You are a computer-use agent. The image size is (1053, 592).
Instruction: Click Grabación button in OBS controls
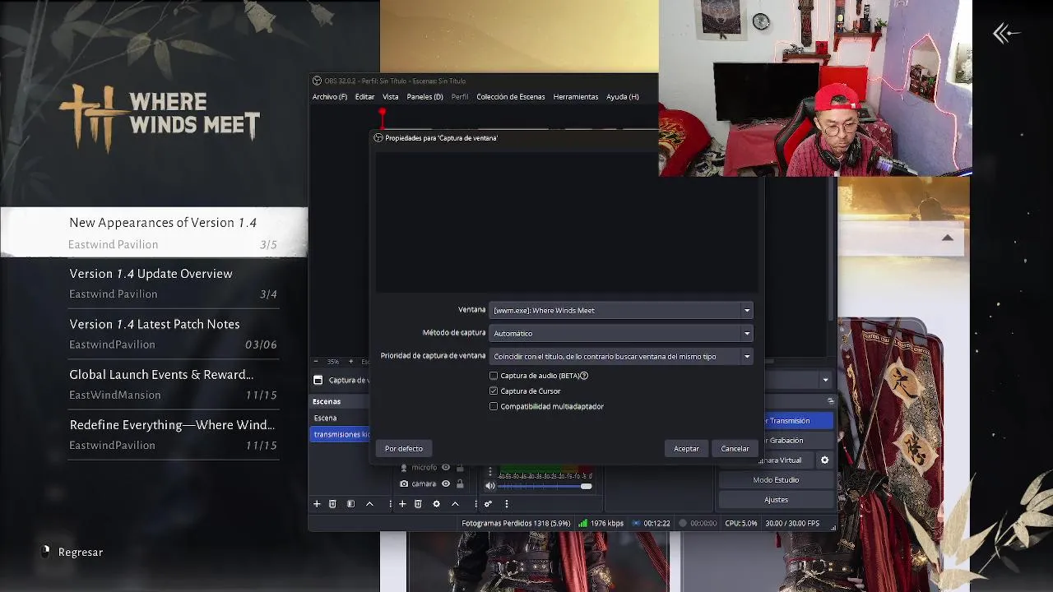(798, 441)
